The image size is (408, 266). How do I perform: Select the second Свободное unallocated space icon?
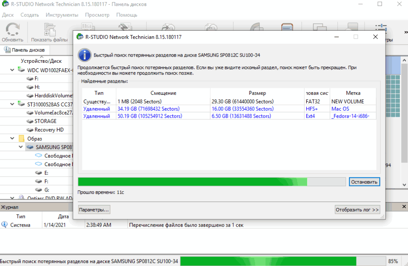(39, 164)
